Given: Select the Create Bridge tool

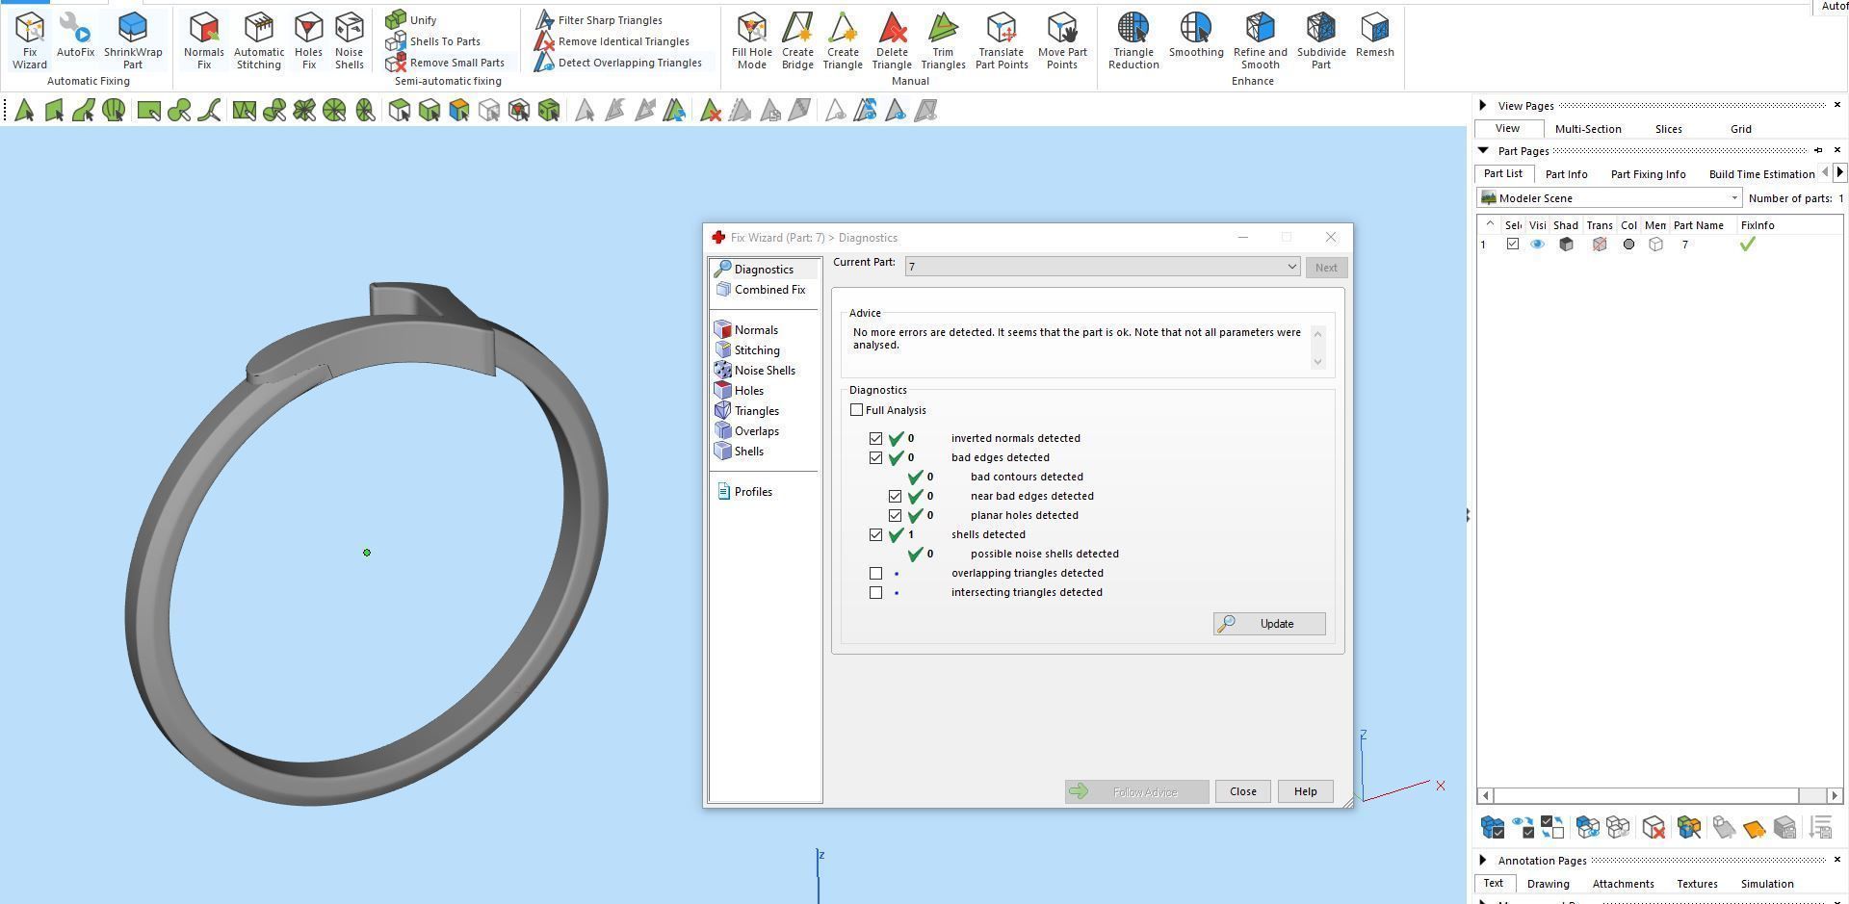Looking at the screenshot, I should coord(797,40).
